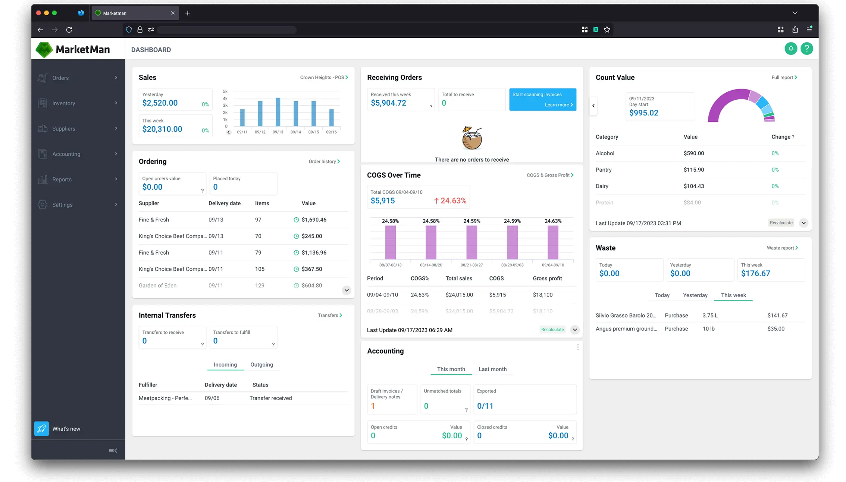Switch to the Outgoing transfers tab
Image resolution: width=846 pixels, height=482 pixels.
pyautogui.click(x=261, y=365)
